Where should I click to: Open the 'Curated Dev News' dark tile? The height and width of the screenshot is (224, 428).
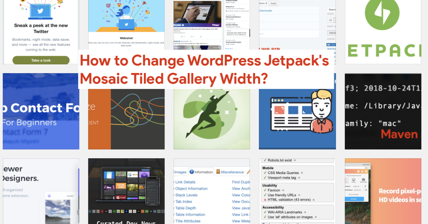[x=126, y=191]
